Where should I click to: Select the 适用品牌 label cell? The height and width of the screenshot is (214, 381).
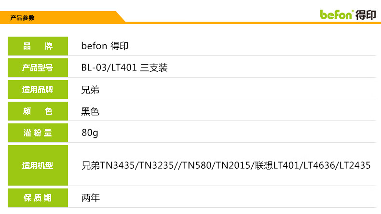[38, 90]
